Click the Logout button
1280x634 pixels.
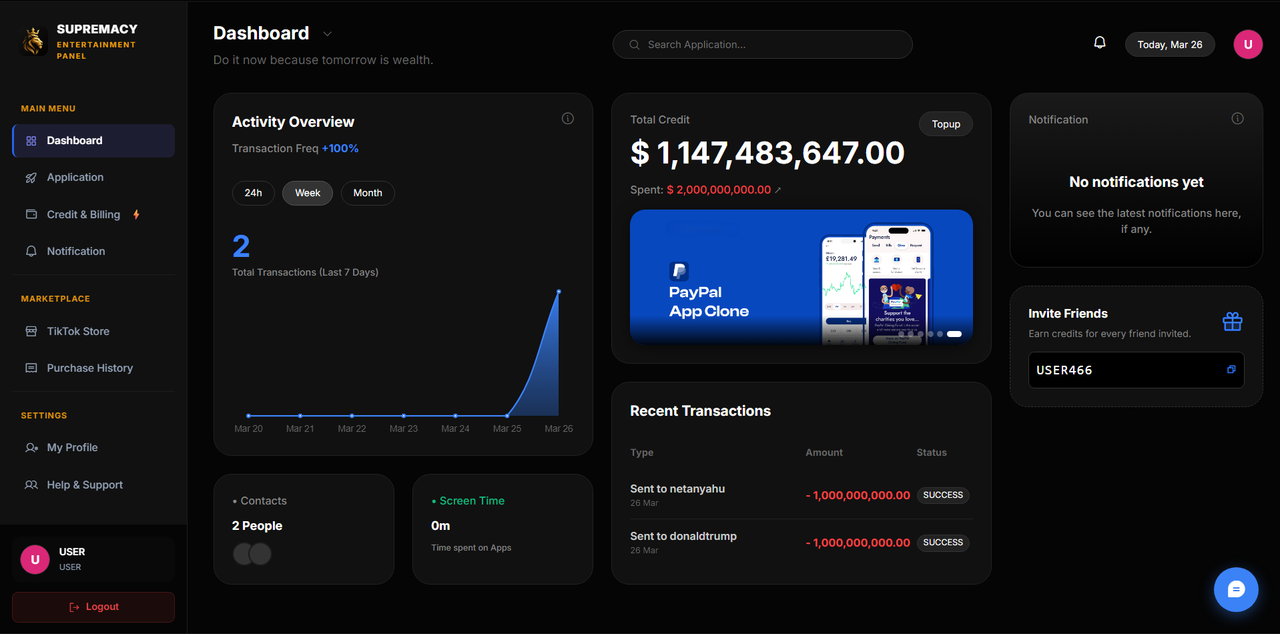93,607
